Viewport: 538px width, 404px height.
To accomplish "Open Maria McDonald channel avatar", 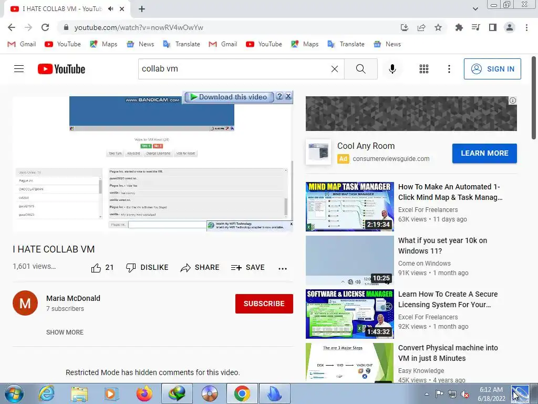I will click(x=25, y=303).
